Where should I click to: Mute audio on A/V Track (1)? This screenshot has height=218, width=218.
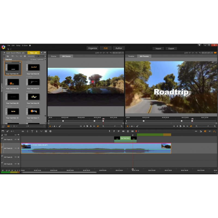click(x=19, y=140)
